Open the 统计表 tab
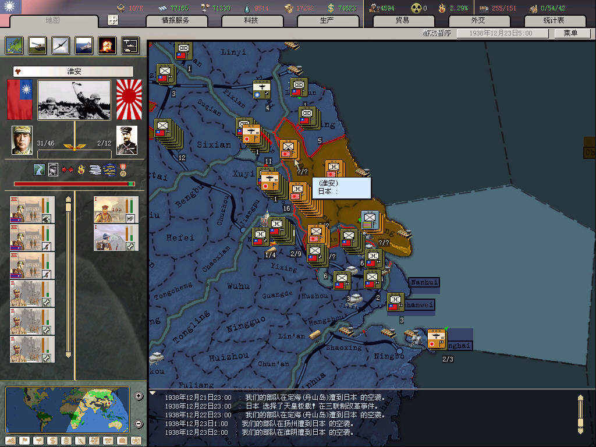596x447 pixels. coord(555,20)
